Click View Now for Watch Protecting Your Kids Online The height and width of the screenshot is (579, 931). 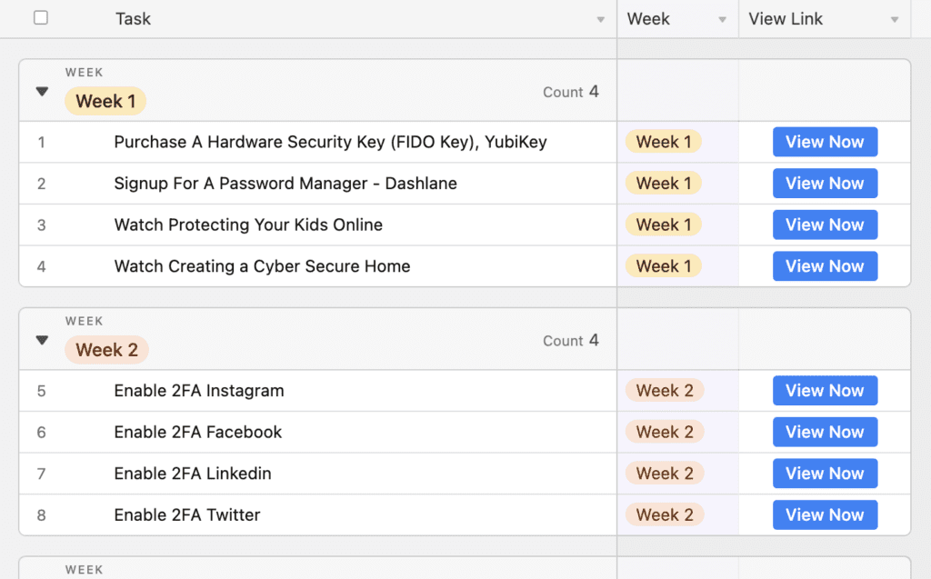click(x=825, y=225)
